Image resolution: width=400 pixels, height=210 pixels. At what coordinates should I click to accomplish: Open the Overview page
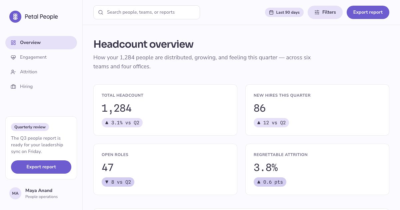(x=41, y=43)
